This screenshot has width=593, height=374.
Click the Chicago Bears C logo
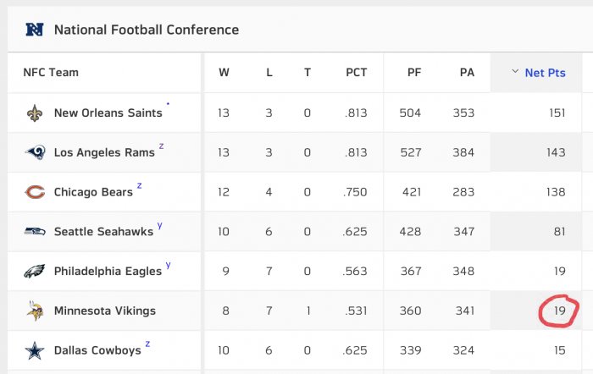click(x=35, y=192)
